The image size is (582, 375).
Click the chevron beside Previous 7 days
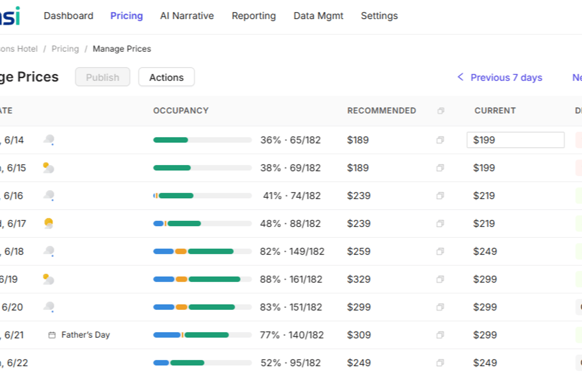(461, 77)
